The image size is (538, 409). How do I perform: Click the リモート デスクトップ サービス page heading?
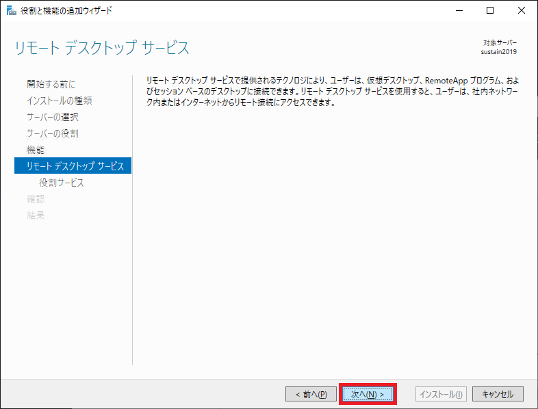[x=102, y=48]
